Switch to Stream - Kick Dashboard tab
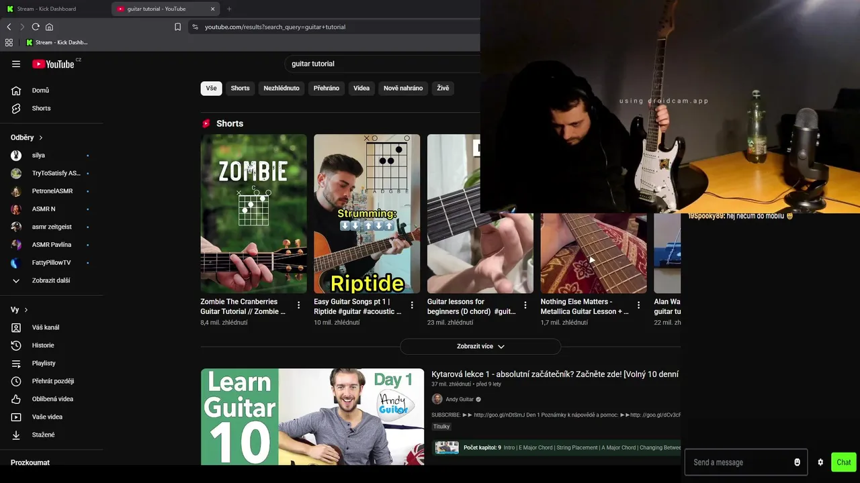This screenshot has height=483, width=860. point(54,9)
